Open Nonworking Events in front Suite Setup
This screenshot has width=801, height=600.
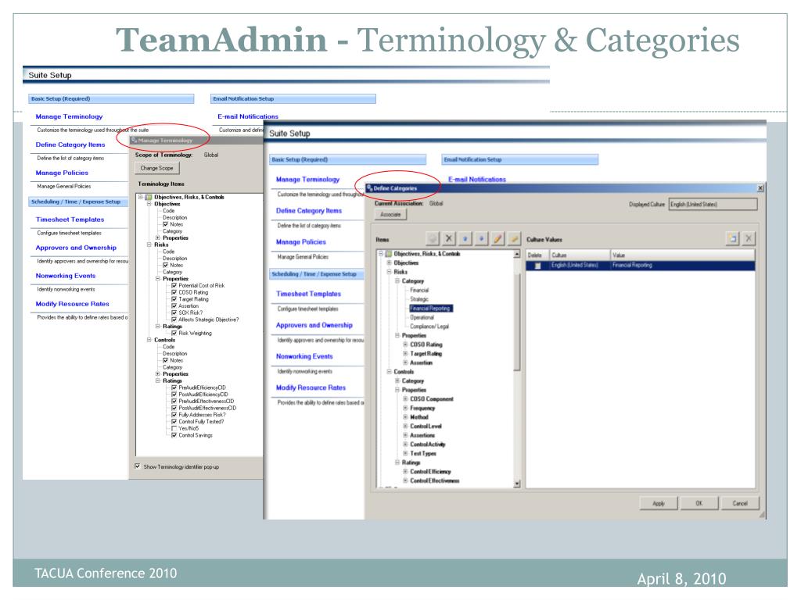pos(304,356)
